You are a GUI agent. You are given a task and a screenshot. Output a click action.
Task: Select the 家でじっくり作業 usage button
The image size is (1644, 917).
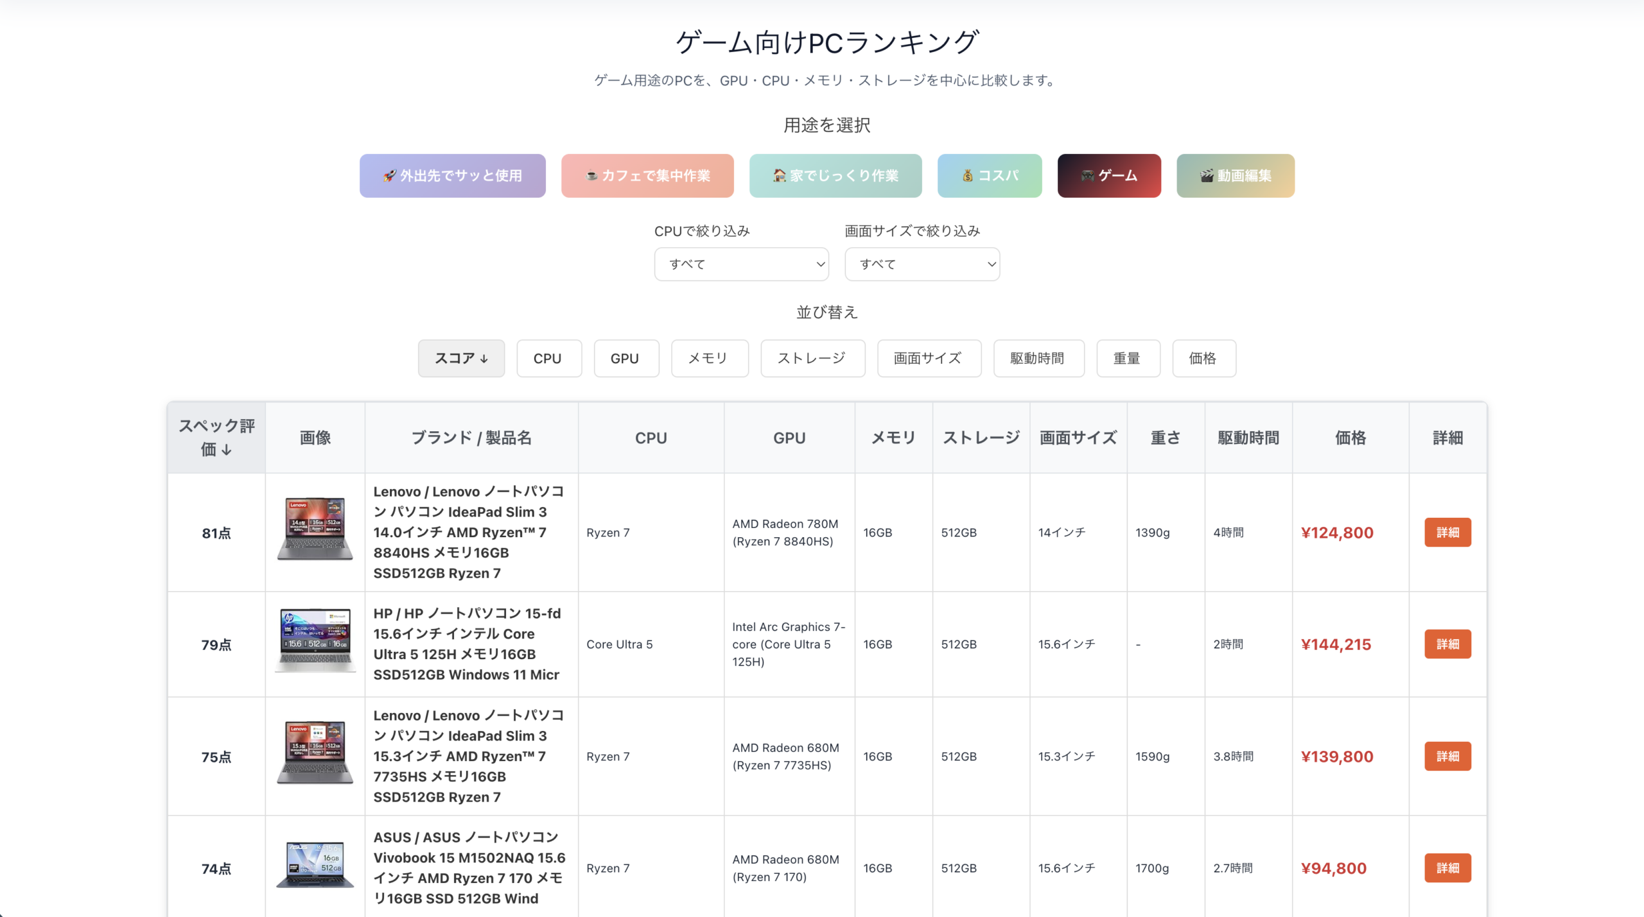coord(835,175)
